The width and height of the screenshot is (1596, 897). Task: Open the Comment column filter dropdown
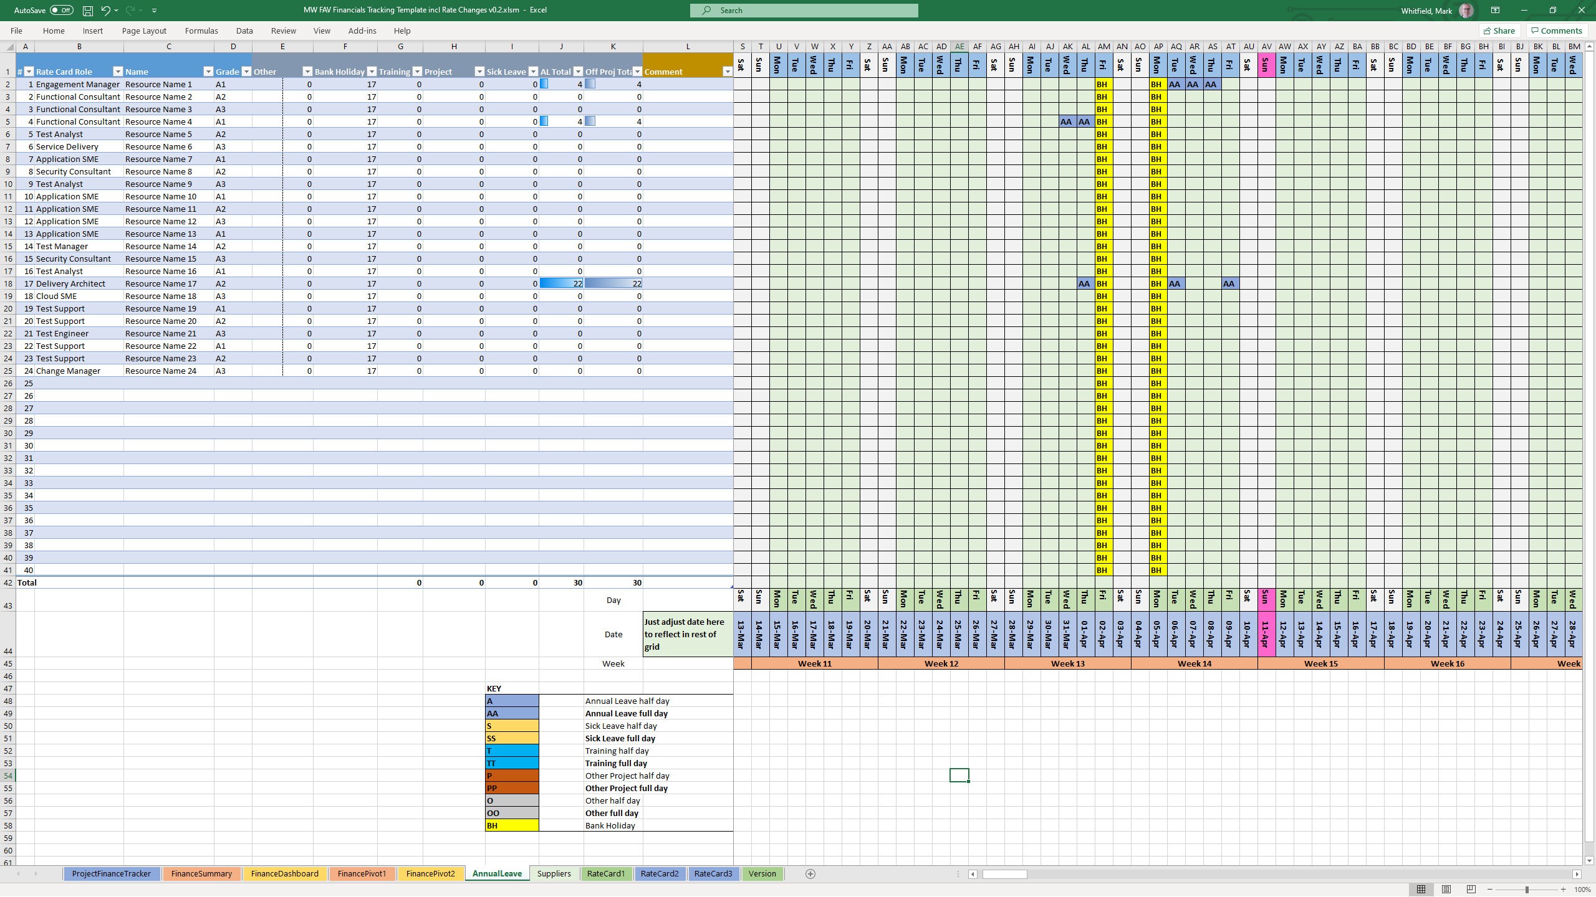(x=728, y=71)
